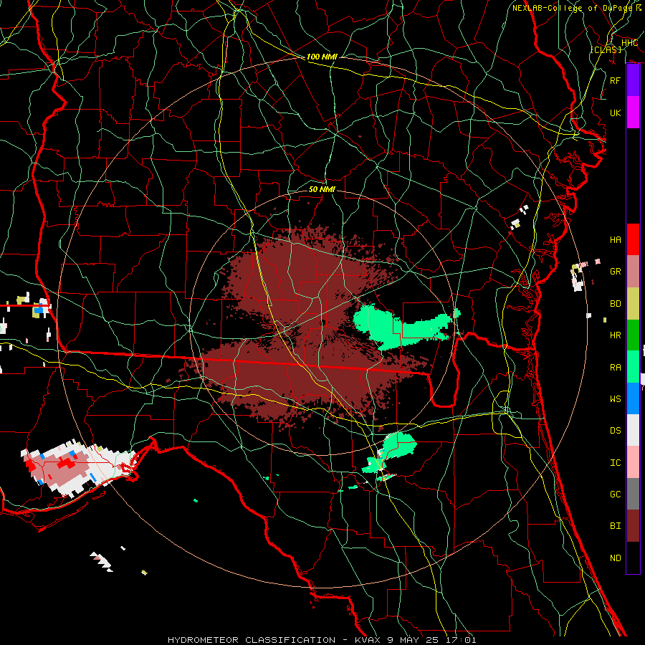Click the HYDROMETEOR CLASSIFICATION KVAX caption
645x645 pixels.
[x=322, y=640]
